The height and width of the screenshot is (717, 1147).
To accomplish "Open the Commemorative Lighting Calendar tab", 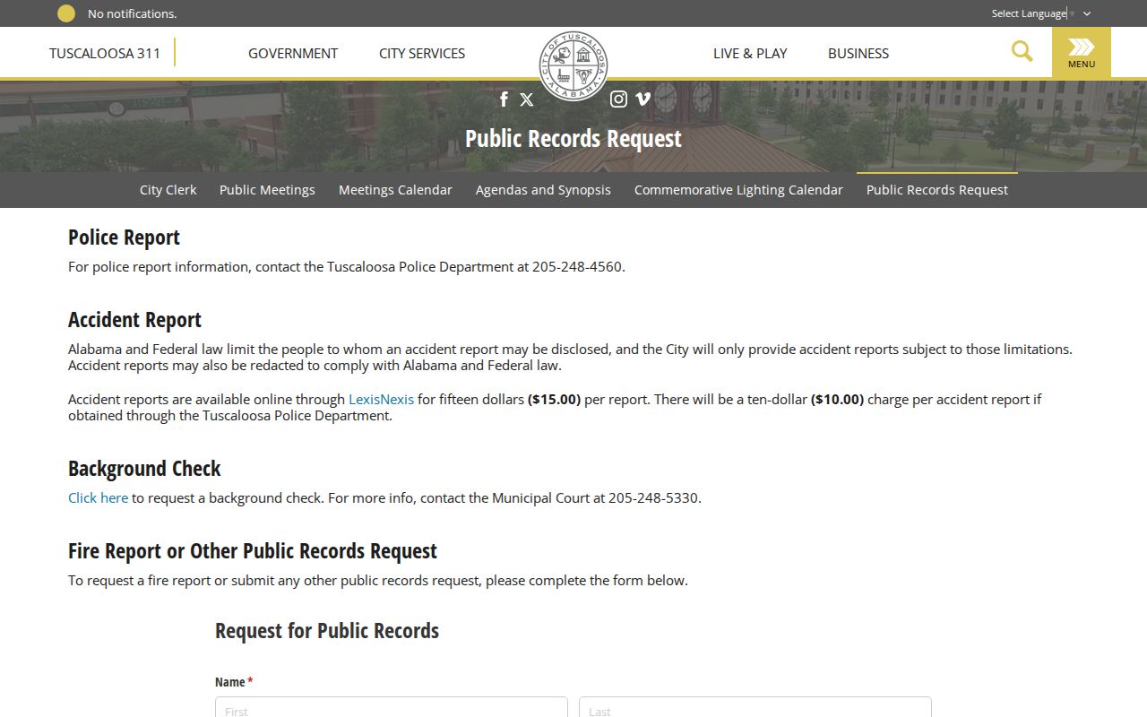I will click(738, 190).
